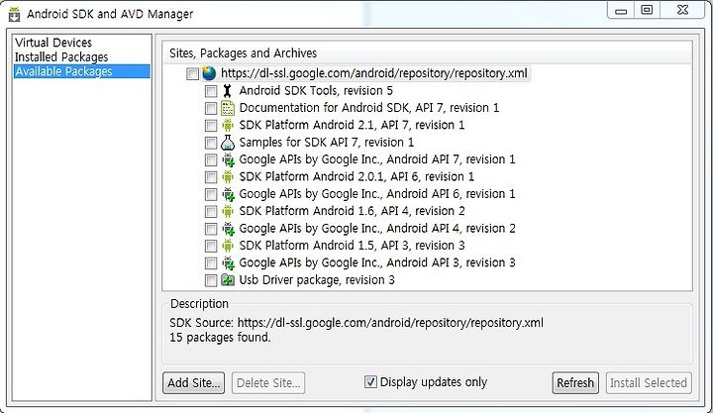
Task: Tick the Usb Driver package checkbox
Action: tap(211, 280)
